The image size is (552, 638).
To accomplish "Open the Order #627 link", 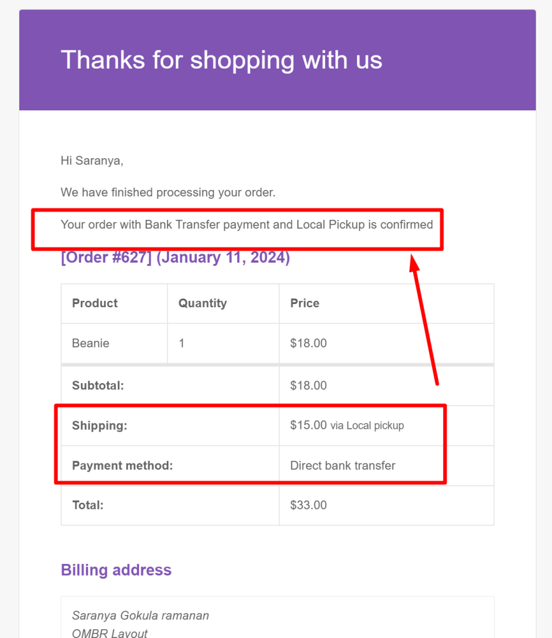I will point(107,257).
